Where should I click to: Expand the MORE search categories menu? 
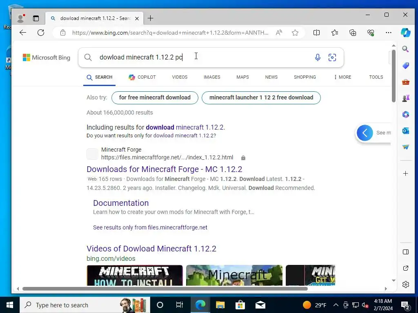(x=342, y=77)
